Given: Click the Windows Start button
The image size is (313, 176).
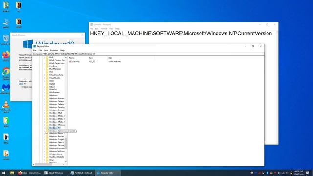Looking at the screenshot, I should coord(4,173).
